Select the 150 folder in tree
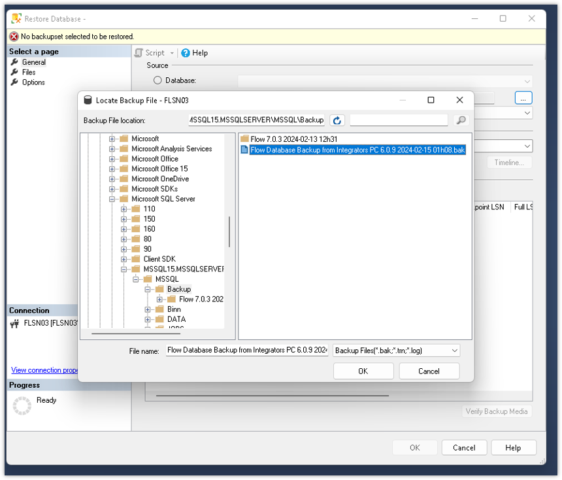 [x=149, y=219]
